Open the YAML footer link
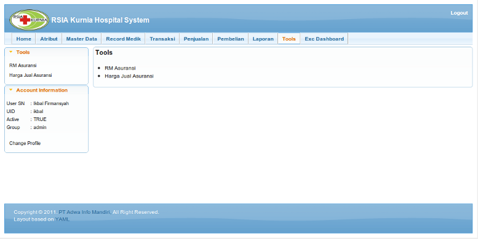Image resolution: width=478 pixels, height=239 pixels. point(62,219)
